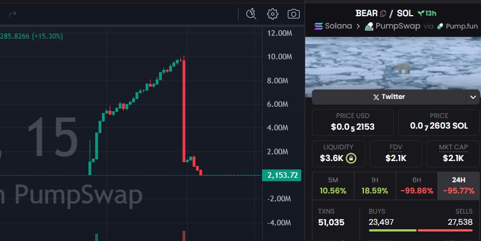This screenshot has width=481, height=241.
Task: Click the polar bear token banner image
Action: point(393,64)
